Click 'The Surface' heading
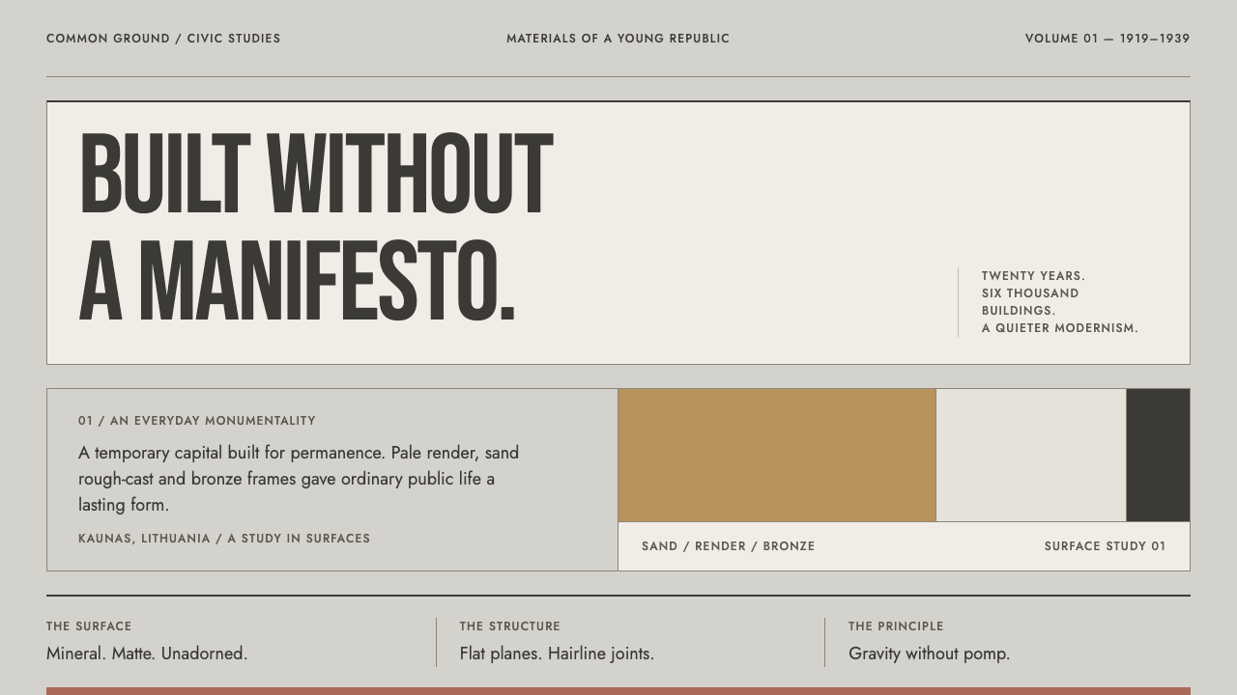 click(89, 626)
